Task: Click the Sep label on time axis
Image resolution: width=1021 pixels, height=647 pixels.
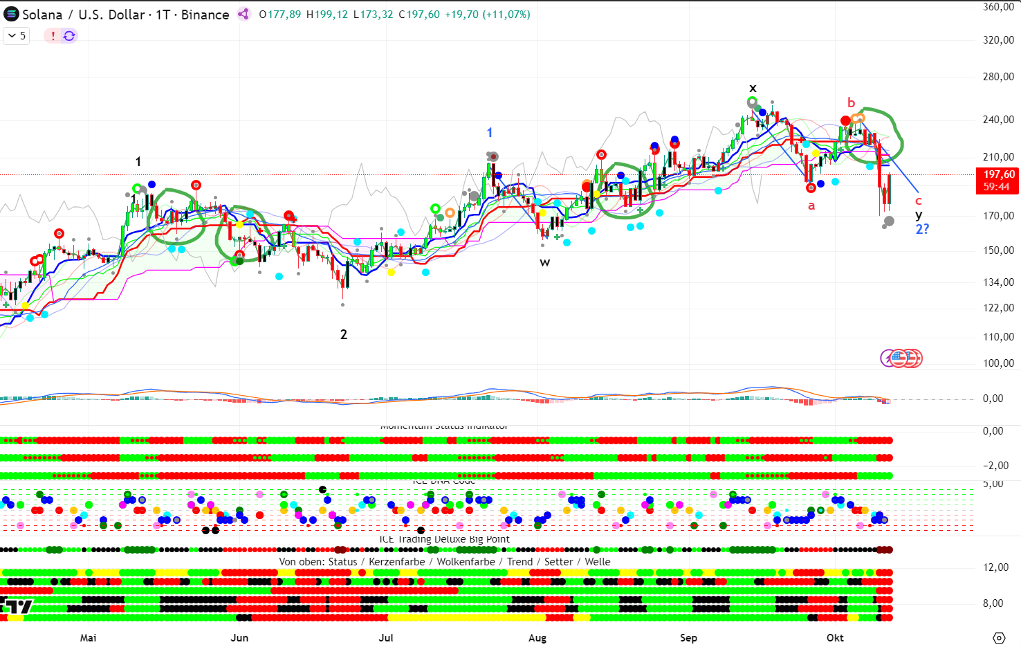Action: (x=688, y=637)
